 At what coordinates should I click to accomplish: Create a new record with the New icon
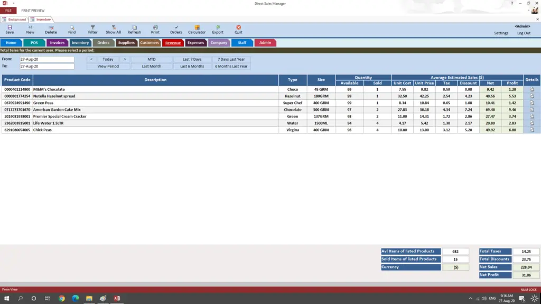click(x=30, y=28)
